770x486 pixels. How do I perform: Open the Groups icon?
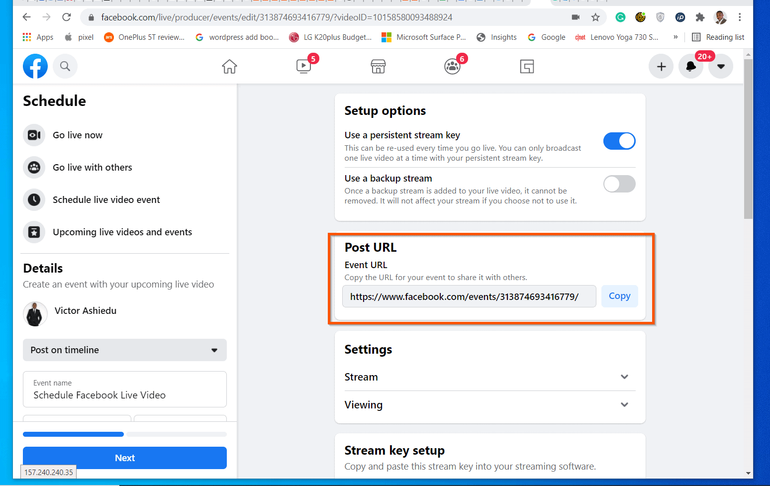452,66
